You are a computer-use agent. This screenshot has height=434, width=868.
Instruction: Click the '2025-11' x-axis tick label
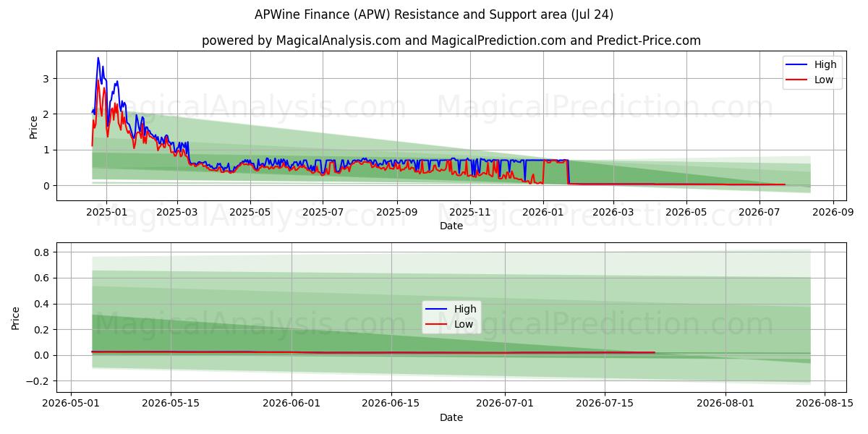click(x=470, y=213)
